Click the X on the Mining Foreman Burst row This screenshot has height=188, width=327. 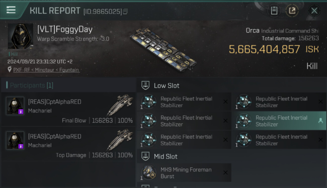pos(225,173)
